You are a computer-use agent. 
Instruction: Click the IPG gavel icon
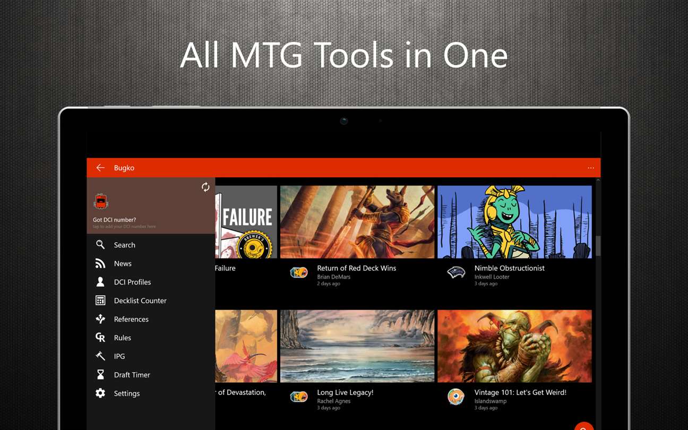pos(100,356)
